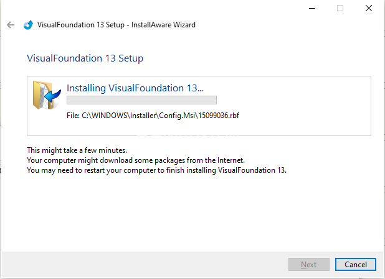
Task: Click the InstallAware wizard logo icon
Action: [x=28, y=25]
